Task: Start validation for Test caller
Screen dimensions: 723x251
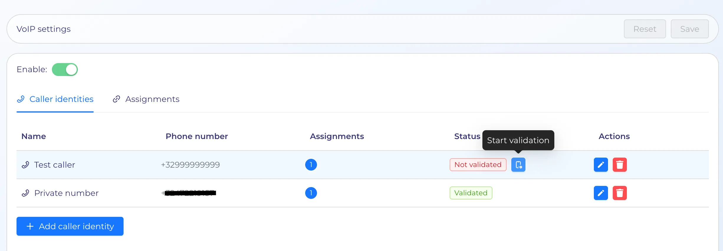Action: (518, 165)
